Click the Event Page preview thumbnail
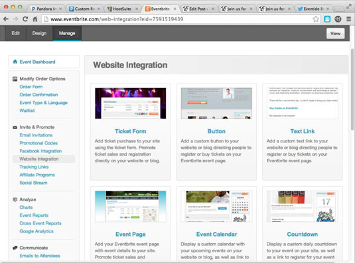355x263 pixels. pos(131,206)
